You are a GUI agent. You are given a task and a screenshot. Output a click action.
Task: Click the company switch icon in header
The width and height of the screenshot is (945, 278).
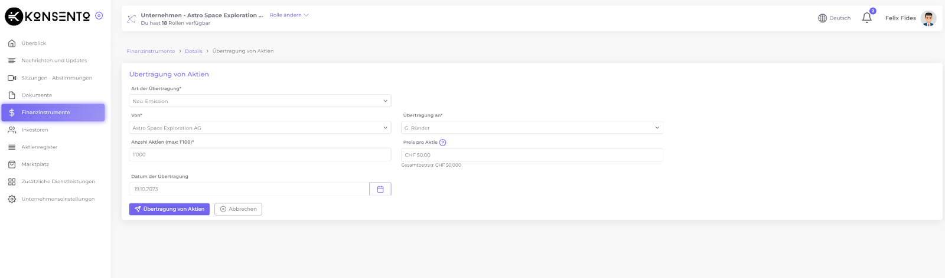pyautogui.click(x=131, y=19)
